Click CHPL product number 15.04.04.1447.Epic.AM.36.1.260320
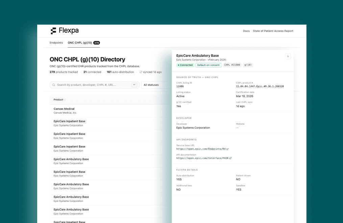Screen dimensions: 343x223 [260, 86]
